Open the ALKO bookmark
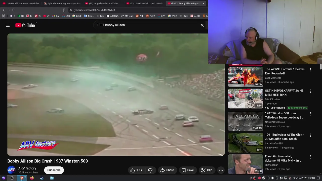 195,16
